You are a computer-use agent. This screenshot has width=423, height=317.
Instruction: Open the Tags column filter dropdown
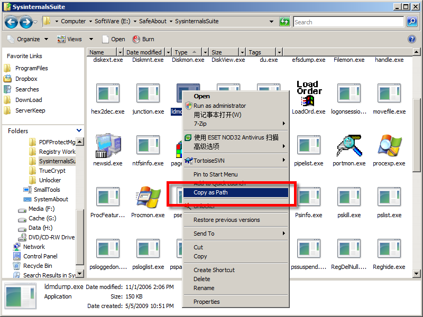tap(279, 52)
